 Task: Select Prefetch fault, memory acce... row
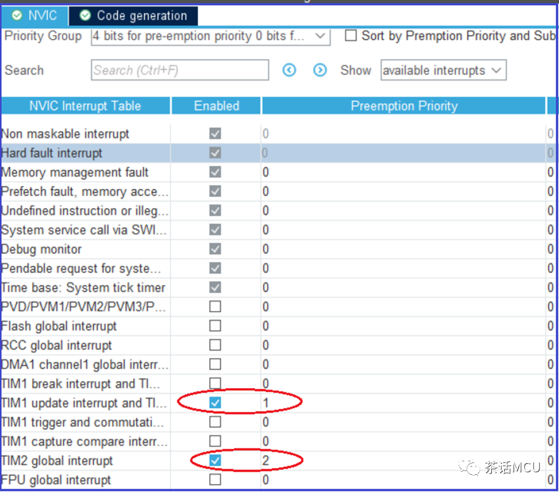pos(278,192)
